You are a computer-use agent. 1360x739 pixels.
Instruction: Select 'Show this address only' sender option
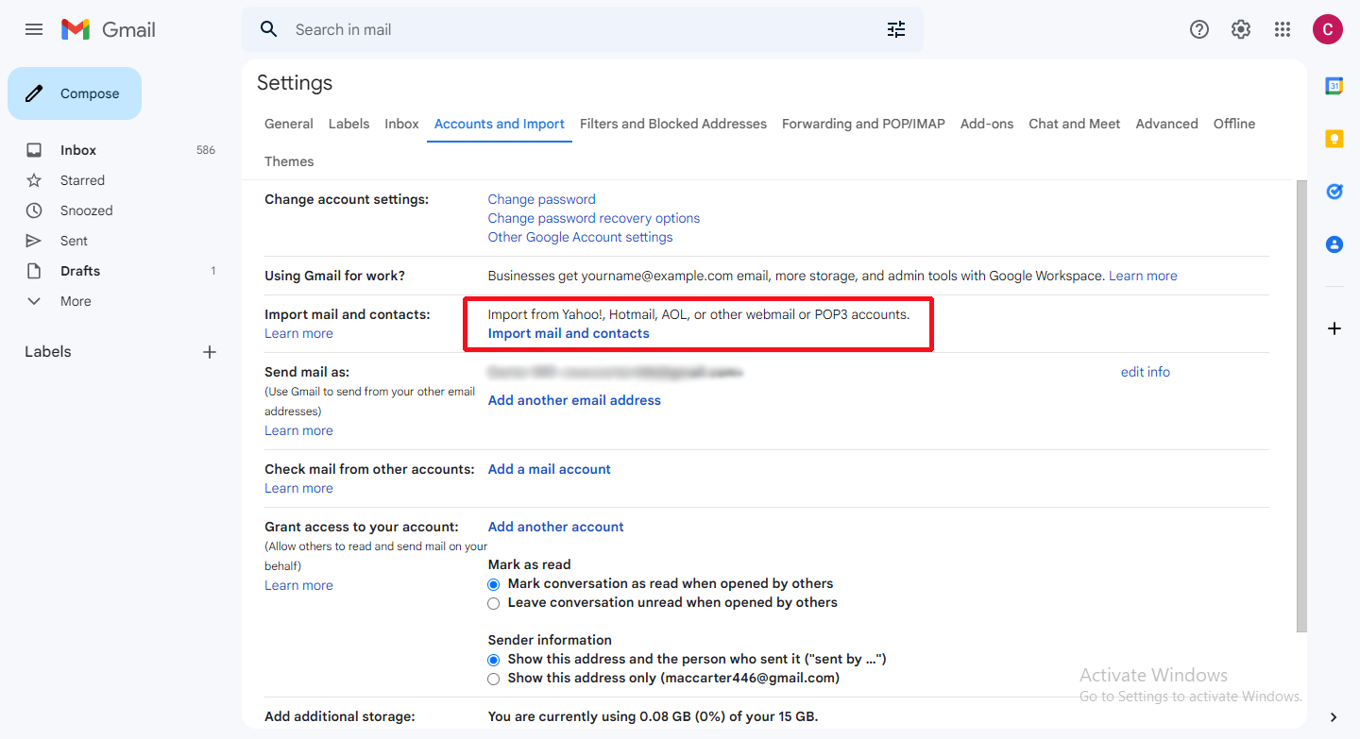[x=493, y=679]
